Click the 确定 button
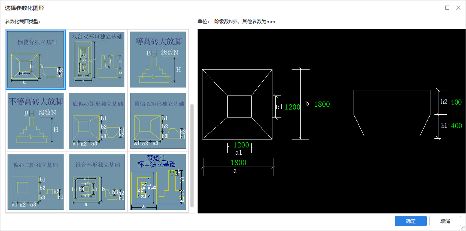466x231 pixels. pos(411,221)
